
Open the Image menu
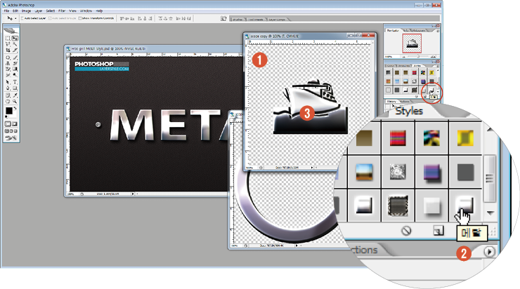(x=26, y=11)
